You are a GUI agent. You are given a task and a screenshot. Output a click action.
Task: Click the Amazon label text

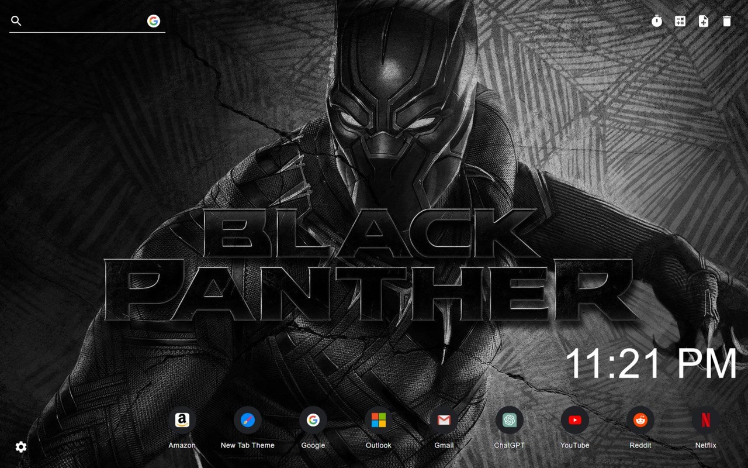pyautogui.click(x=182, y=445)
